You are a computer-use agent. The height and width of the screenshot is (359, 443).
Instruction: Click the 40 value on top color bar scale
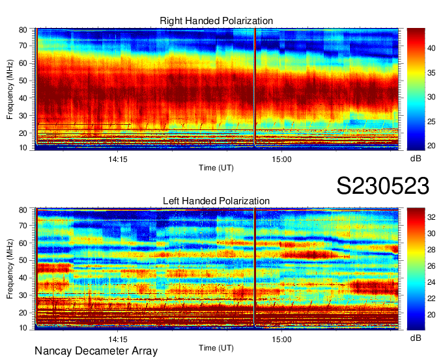431,48
